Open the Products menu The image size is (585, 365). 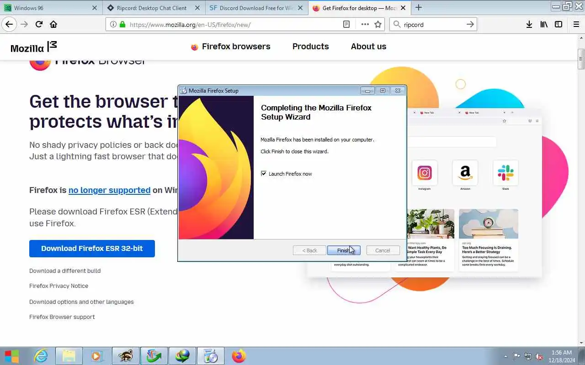click(310, 47)
